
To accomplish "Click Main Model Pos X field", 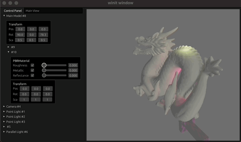I will pyautogui.click(x=20, y=29).
